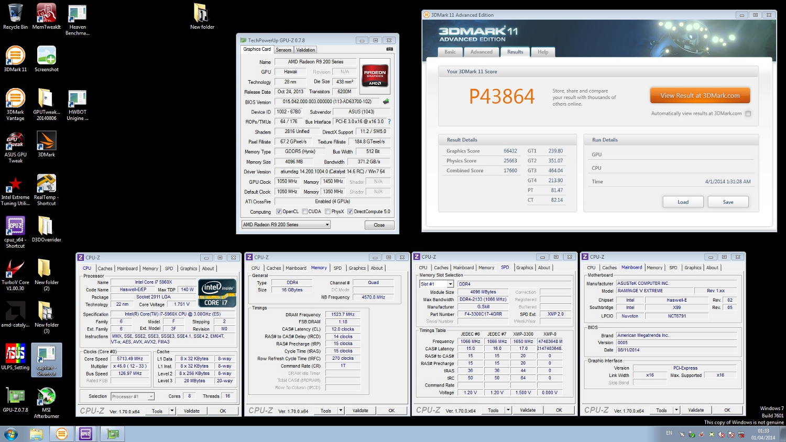The height and width of the screenshot is (442, 786).
Task: Click View Result at 3DMark.com button
Action: [700, 96]
